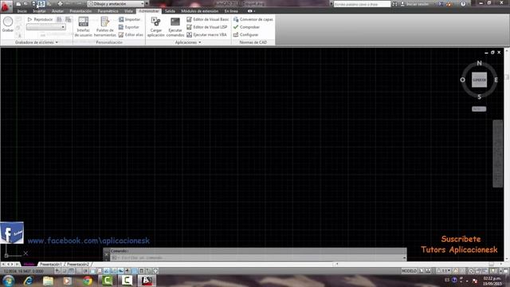Click Importar customization button

tap(129, 19)
